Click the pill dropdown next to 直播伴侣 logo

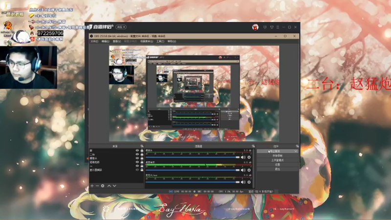pyautogui.click(x=121, y=27)
